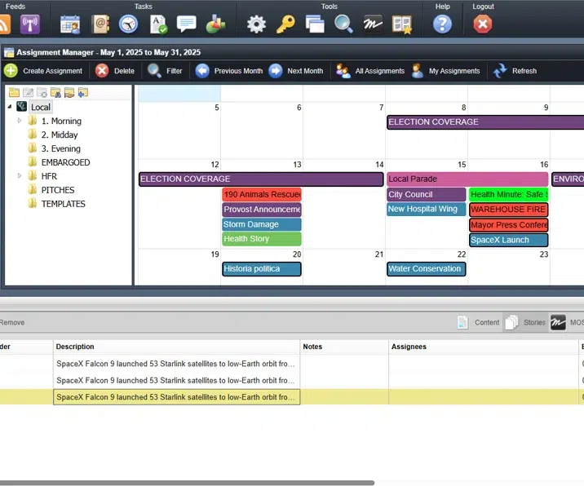The width and height of the screenshot is (584, 486).
Task: Select the Local root tree item
Action: point(41,107)
